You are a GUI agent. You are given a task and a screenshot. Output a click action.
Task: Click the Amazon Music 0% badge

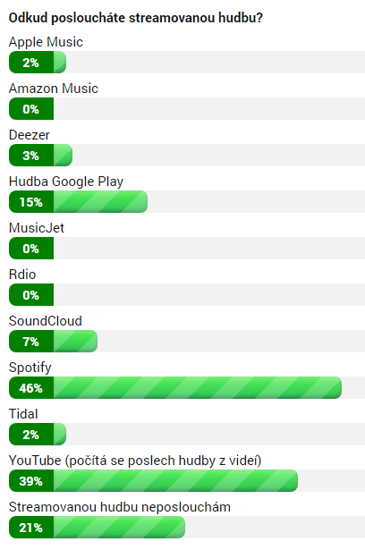[31, 109]
